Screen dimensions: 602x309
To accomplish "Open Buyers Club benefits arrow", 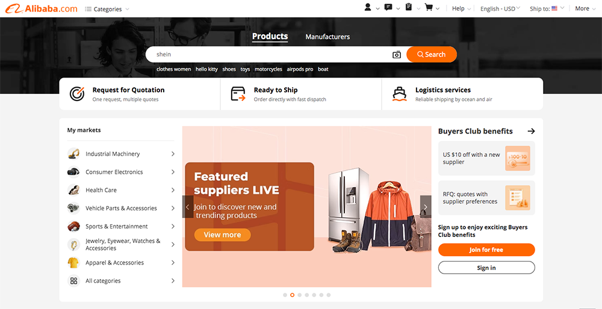I will tap(531, 131).
